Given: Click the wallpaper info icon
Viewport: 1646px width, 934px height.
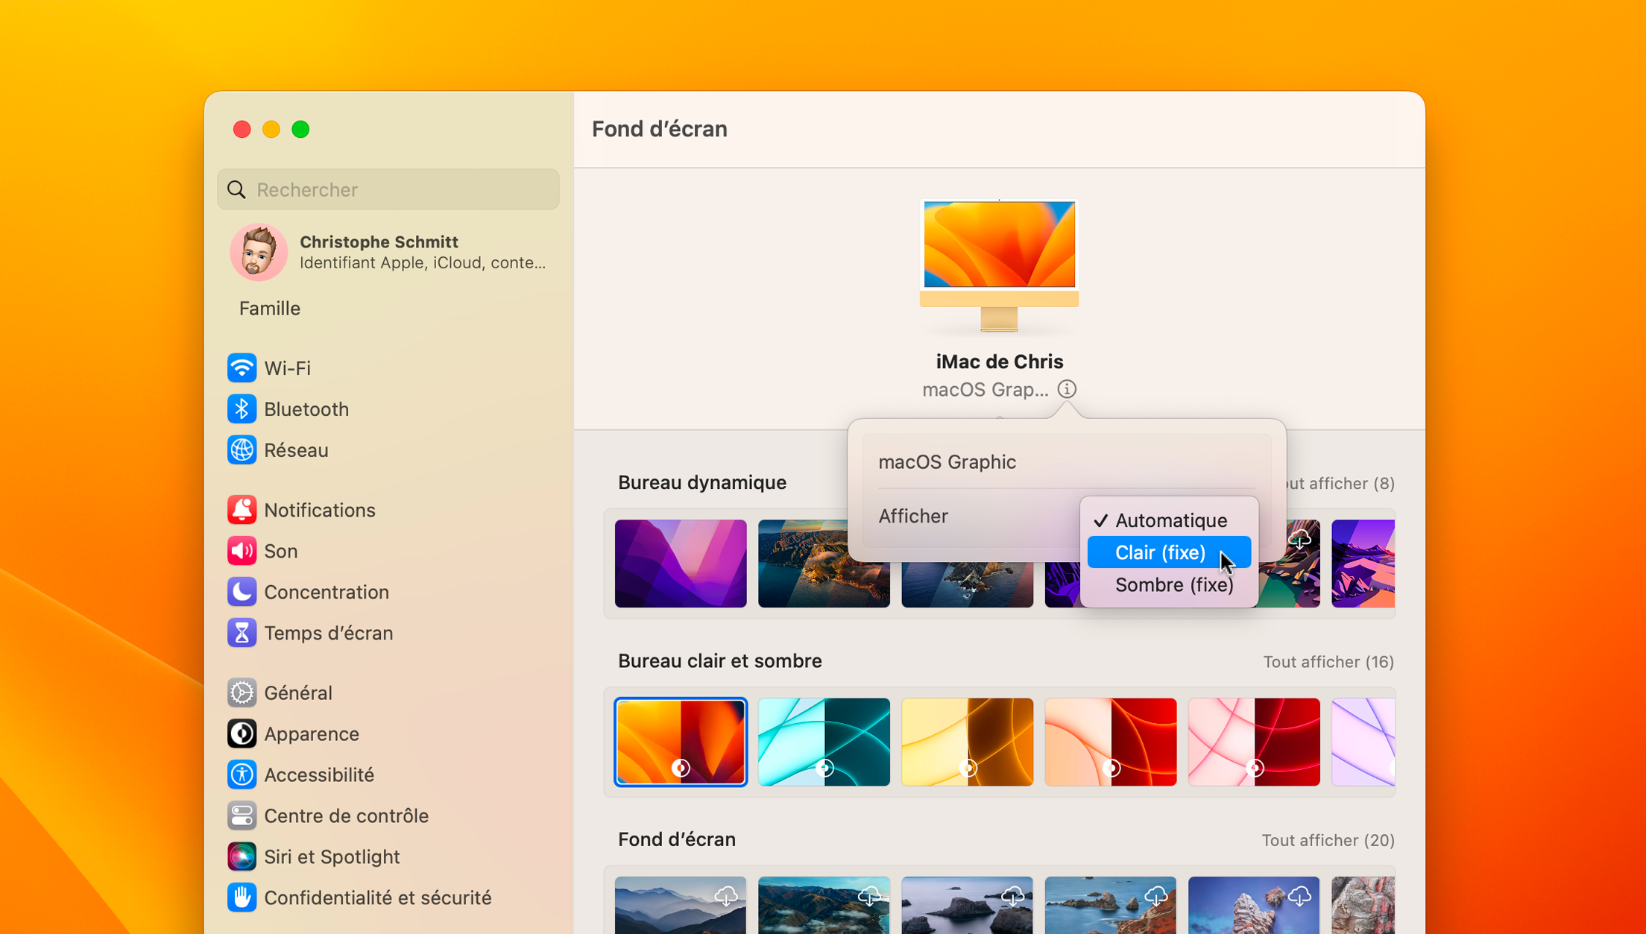Looking at the screenshot, I should tap(1067, 389).
